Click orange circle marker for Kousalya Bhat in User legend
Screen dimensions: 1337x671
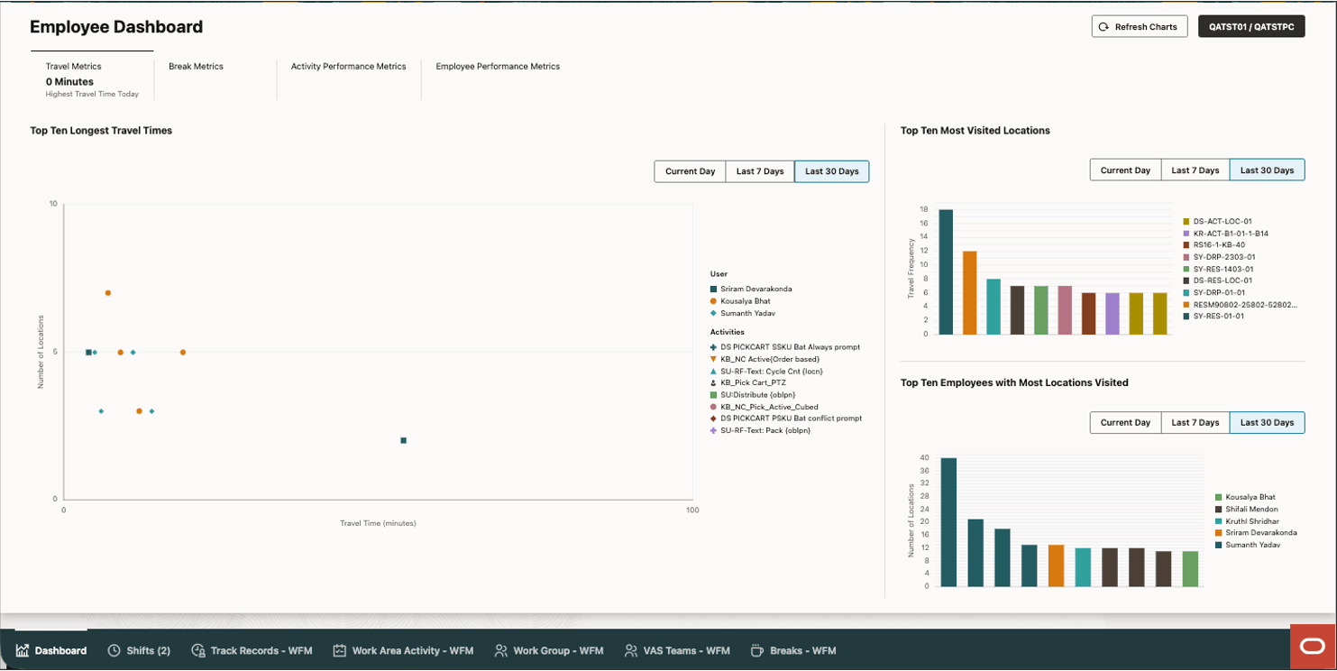(x=713, y=301)
